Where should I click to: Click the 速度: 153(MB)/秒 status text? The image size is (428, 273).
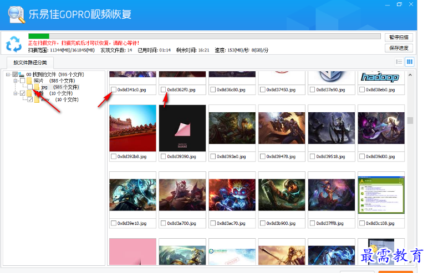[x=242, y=50]
